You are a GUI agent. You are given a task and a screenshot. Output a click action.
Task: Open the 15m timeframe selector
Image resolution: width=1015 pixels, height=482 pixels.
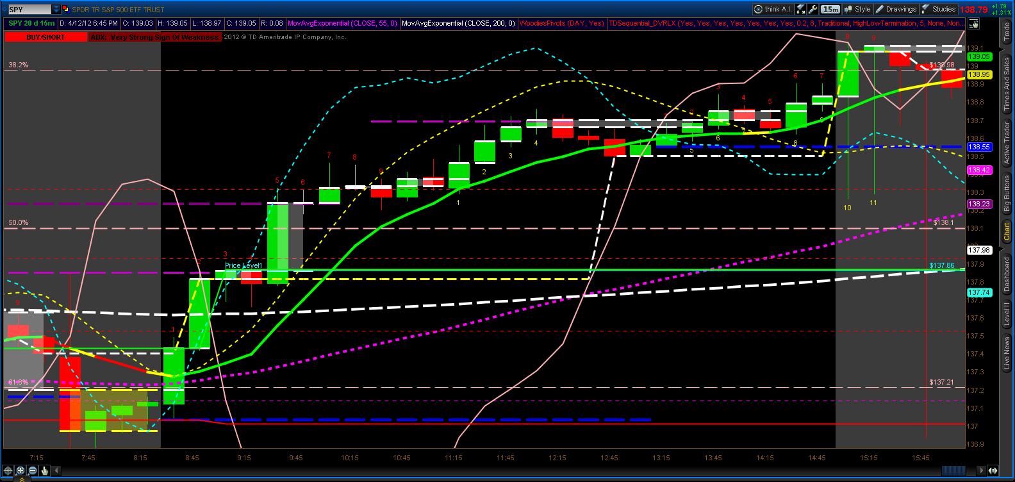point(830,9)
